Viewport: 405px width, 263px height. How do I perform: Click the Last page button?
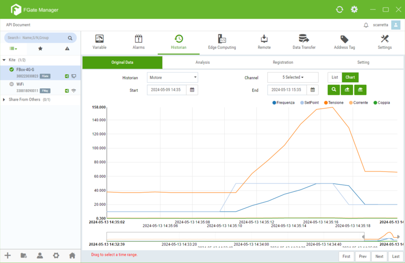click(x=396, y=256)
